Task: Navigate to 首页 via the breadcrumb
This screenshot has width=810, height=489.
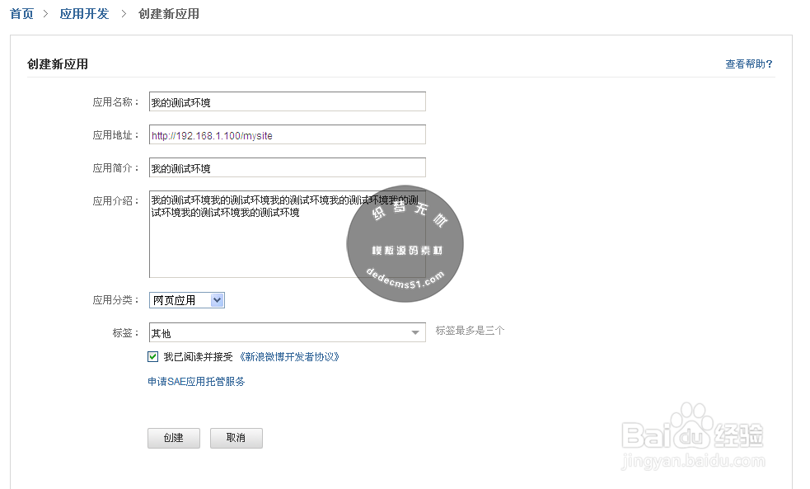Action: tap(21, 13)
